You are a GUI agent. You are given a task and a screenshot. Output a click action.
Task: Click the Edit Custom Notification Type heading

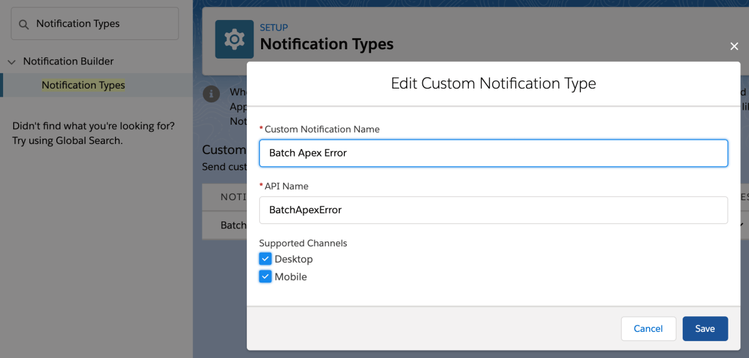point(493,84)
